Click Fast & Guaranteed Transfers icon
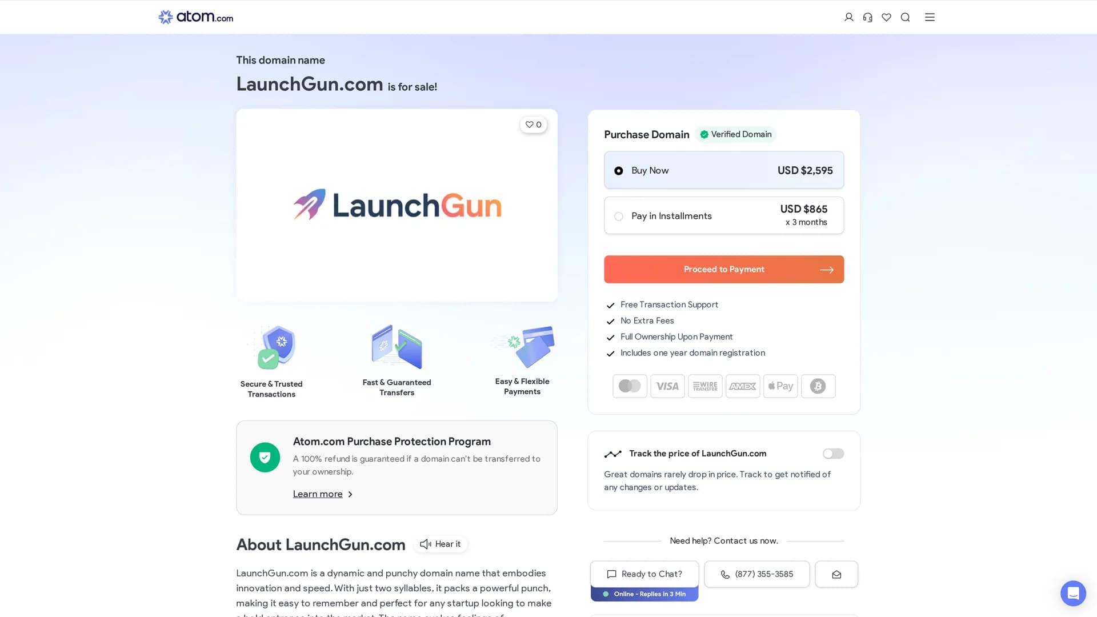The height and width of the screenshot is (617, 1097). 397,347
